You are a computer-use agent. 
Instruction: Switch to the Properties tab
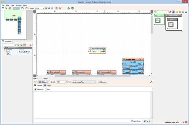click(x=7, y=41)
